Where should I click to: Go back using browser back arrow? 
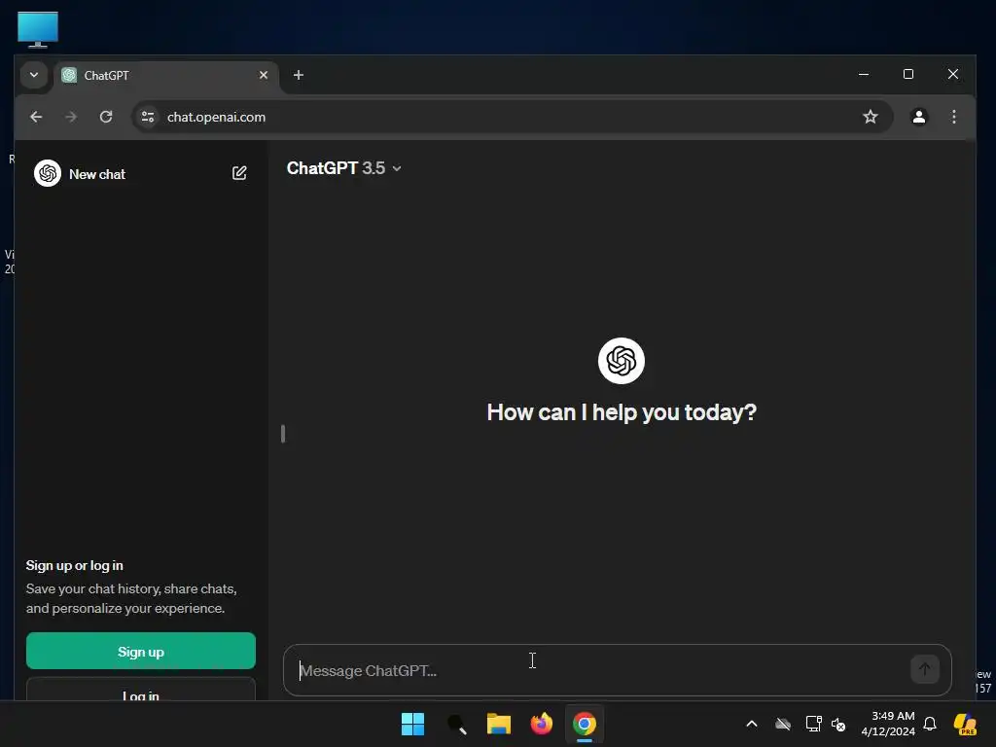pos(36,117)
